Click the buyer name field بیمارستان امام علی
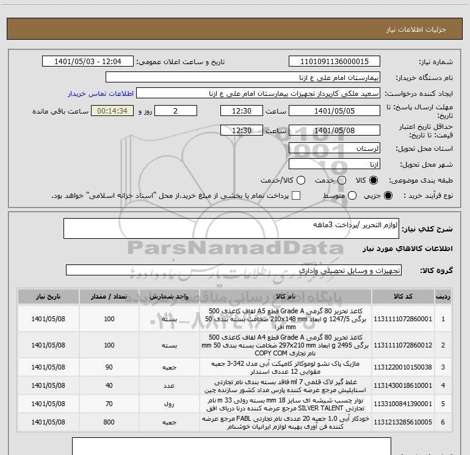This screenshot has width=470, height=455. tap(243, 78)
